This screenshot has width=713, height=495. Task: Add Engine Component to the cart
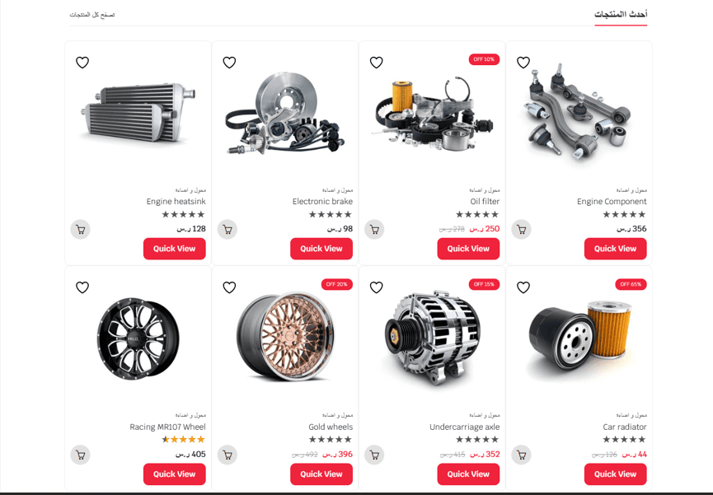[x=522, y=230]
